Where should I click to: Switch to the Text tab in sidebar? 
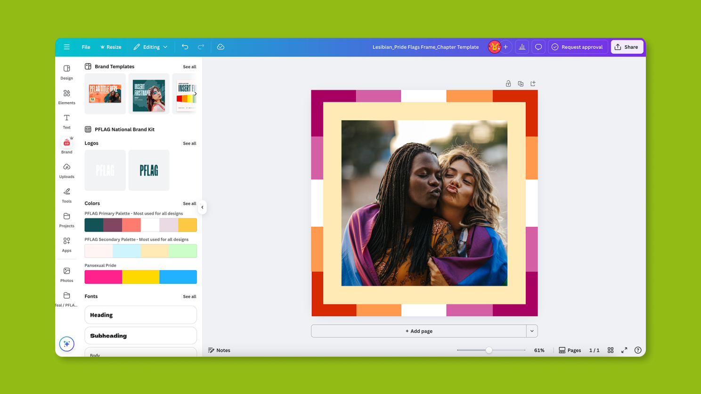click(66, 121)
